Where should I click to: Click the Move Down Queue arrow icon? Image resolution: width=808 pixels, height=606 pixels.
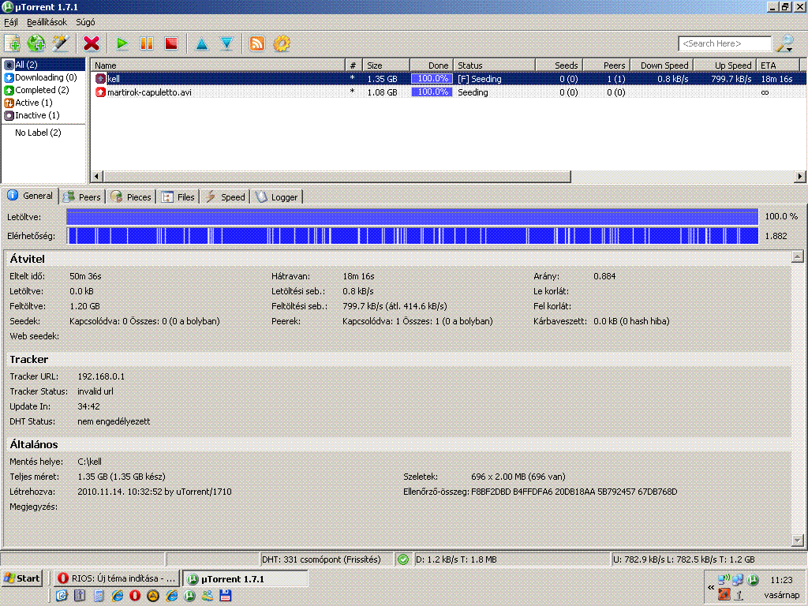click(226, 44)
